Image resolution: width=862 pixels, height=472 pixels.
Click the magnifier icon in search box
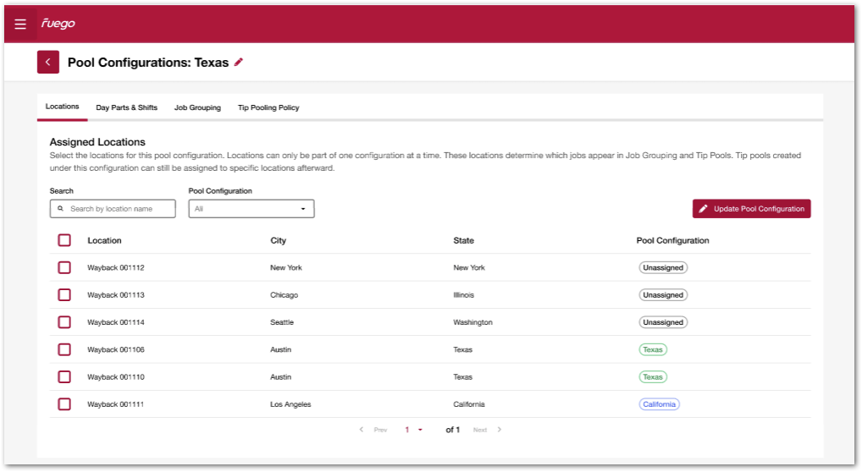pos(60,208)
